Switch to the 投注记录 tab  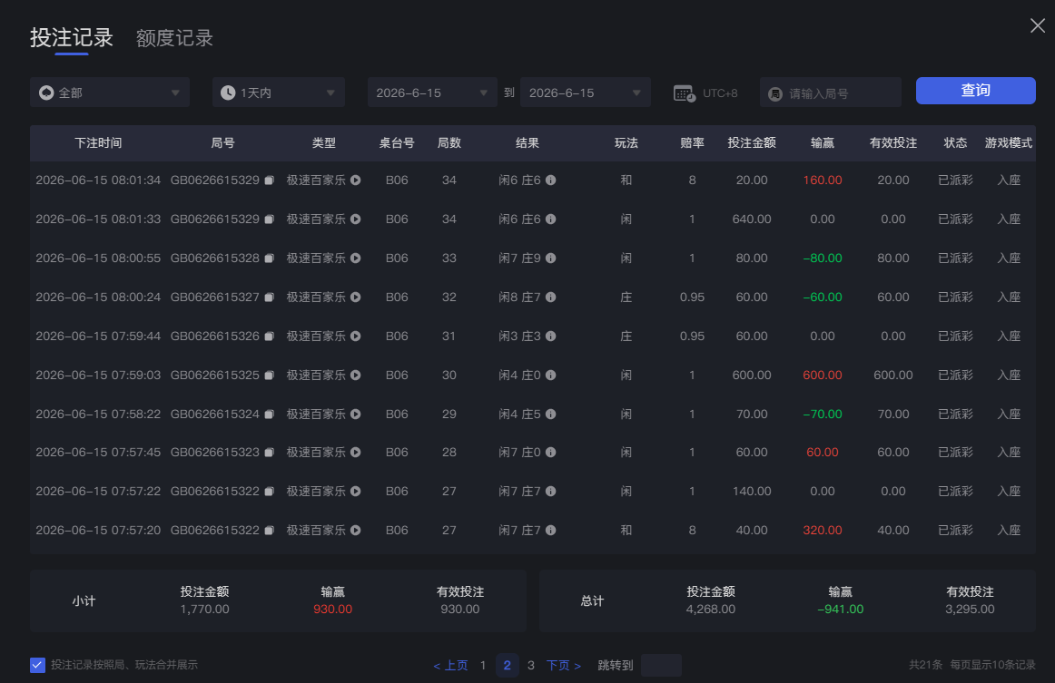[72, 38]
